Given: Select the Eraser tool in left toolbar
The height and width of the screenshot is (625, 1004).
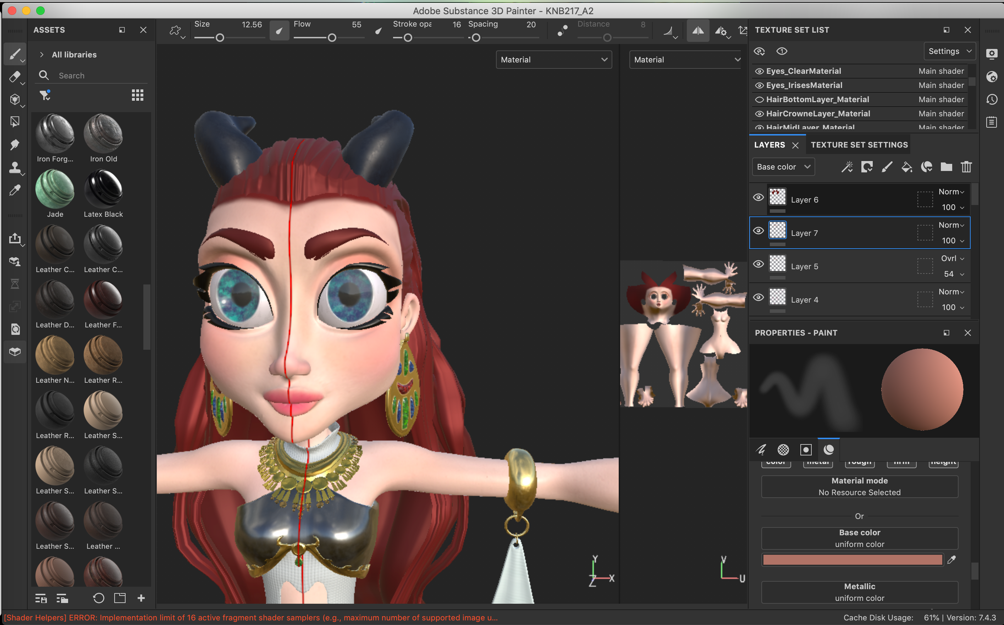Looking at the screenshot, I should [14, 77].
